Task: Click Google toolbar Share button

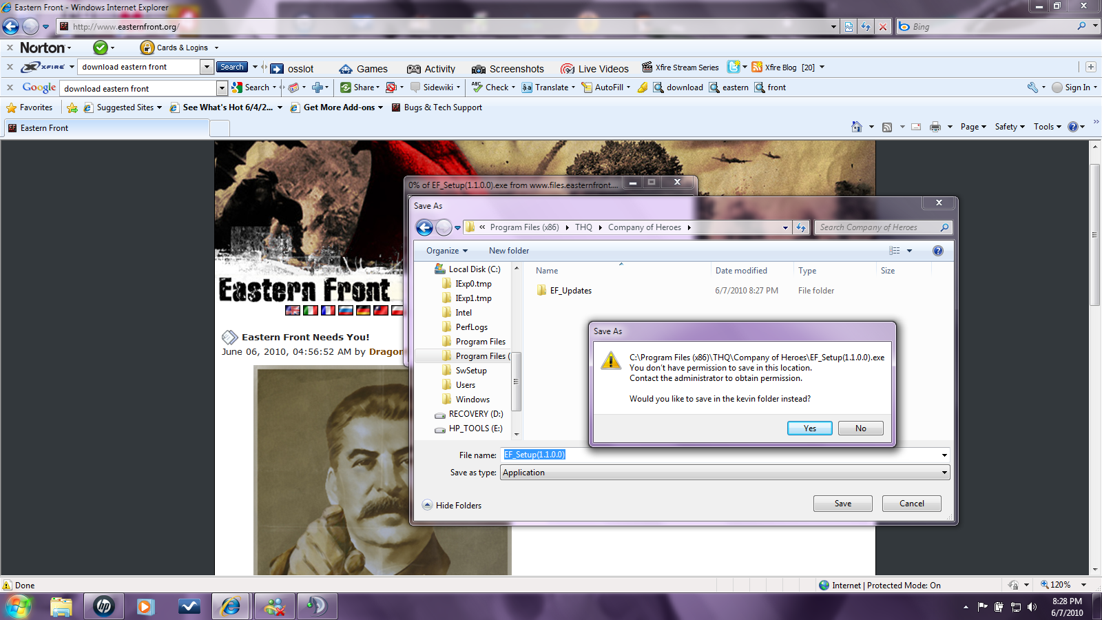Action: click(x=360, y=87)
